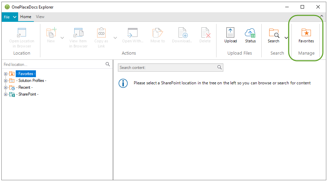Viewport: 328px width, 184px height.
Task: Click the Copy as Link icon
Action: 101,32
